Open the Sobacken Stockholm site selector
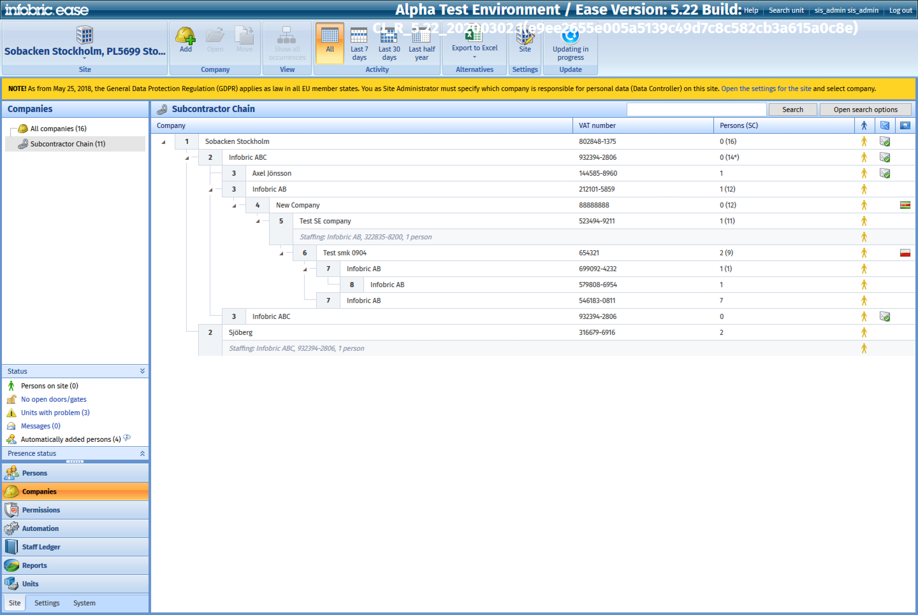918x615 pixels. [x=84, y=43]
